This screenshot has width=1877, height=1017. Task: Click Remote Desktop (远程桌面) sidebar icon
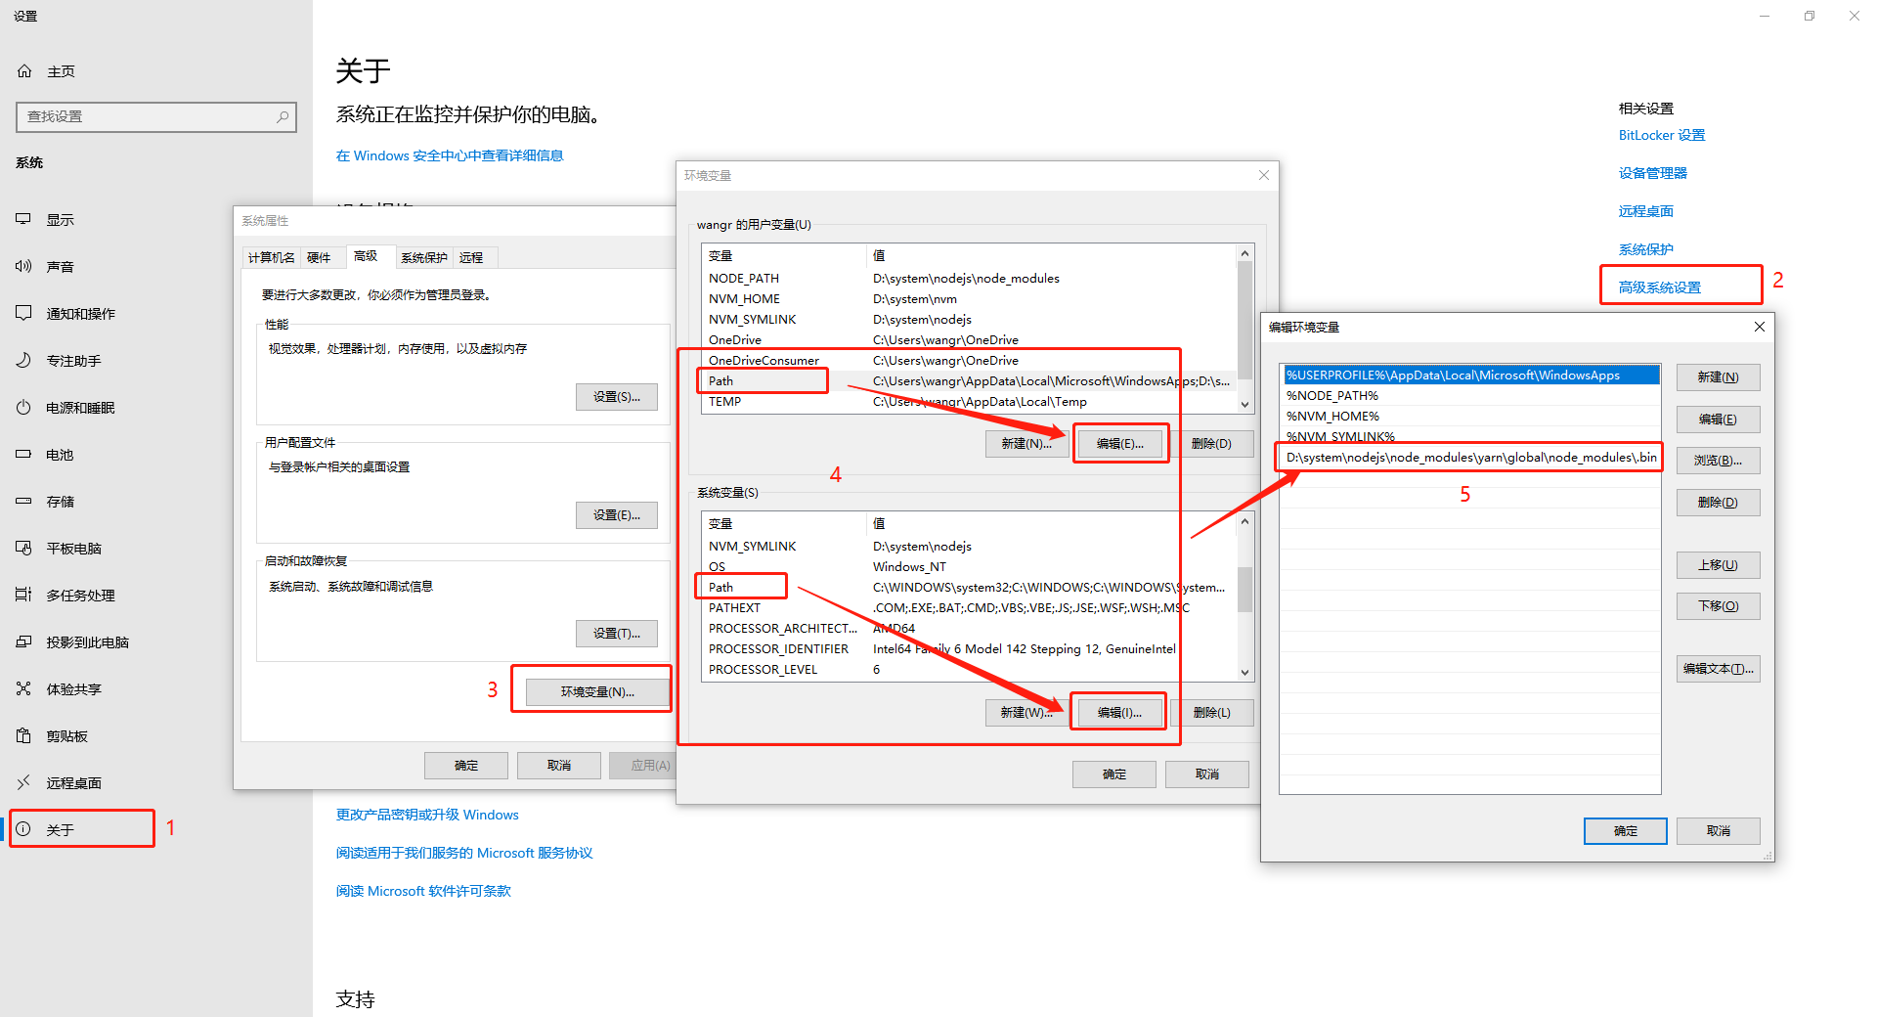pyautogui.click(x=23, y=782)
